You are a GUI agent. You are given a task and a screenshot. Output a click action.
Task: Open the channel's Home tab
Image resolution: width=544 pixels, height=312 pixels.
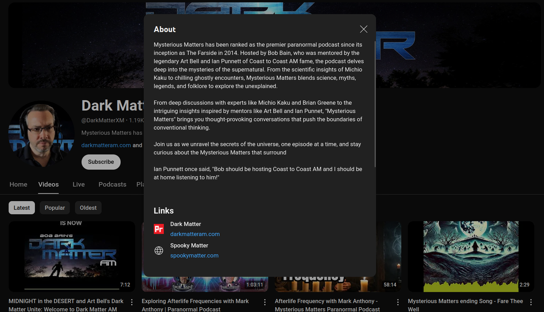pos(18,184)
